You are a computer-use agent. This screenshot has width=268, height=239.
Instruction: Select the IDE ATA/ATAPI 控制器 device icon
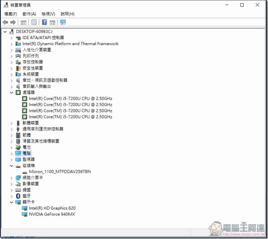18,38
